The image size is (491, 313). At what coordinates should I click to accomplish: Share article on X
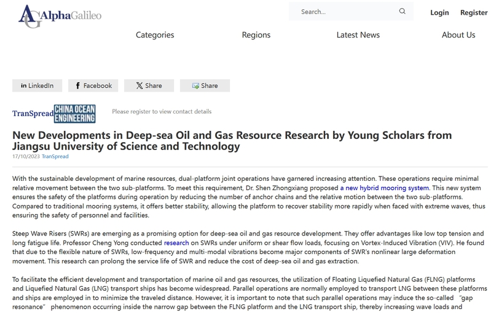pyautogui.click(x=149, y=85)
